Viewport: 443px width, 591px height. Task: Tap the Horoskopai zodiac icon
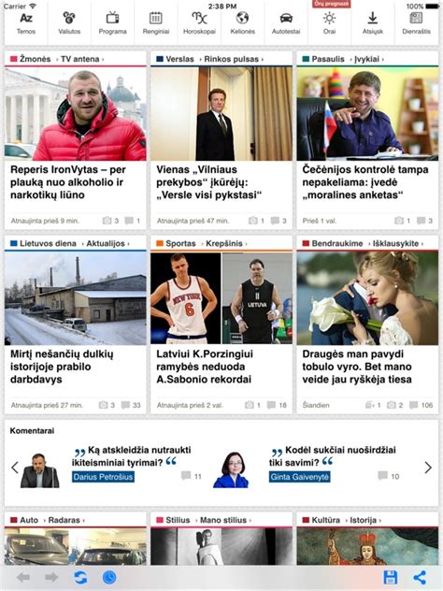point(199,18)
